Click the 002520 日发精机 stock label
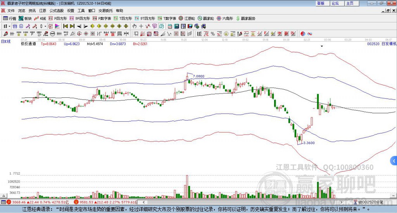Viewport: 397px width, 213px height. click(381, 44)
